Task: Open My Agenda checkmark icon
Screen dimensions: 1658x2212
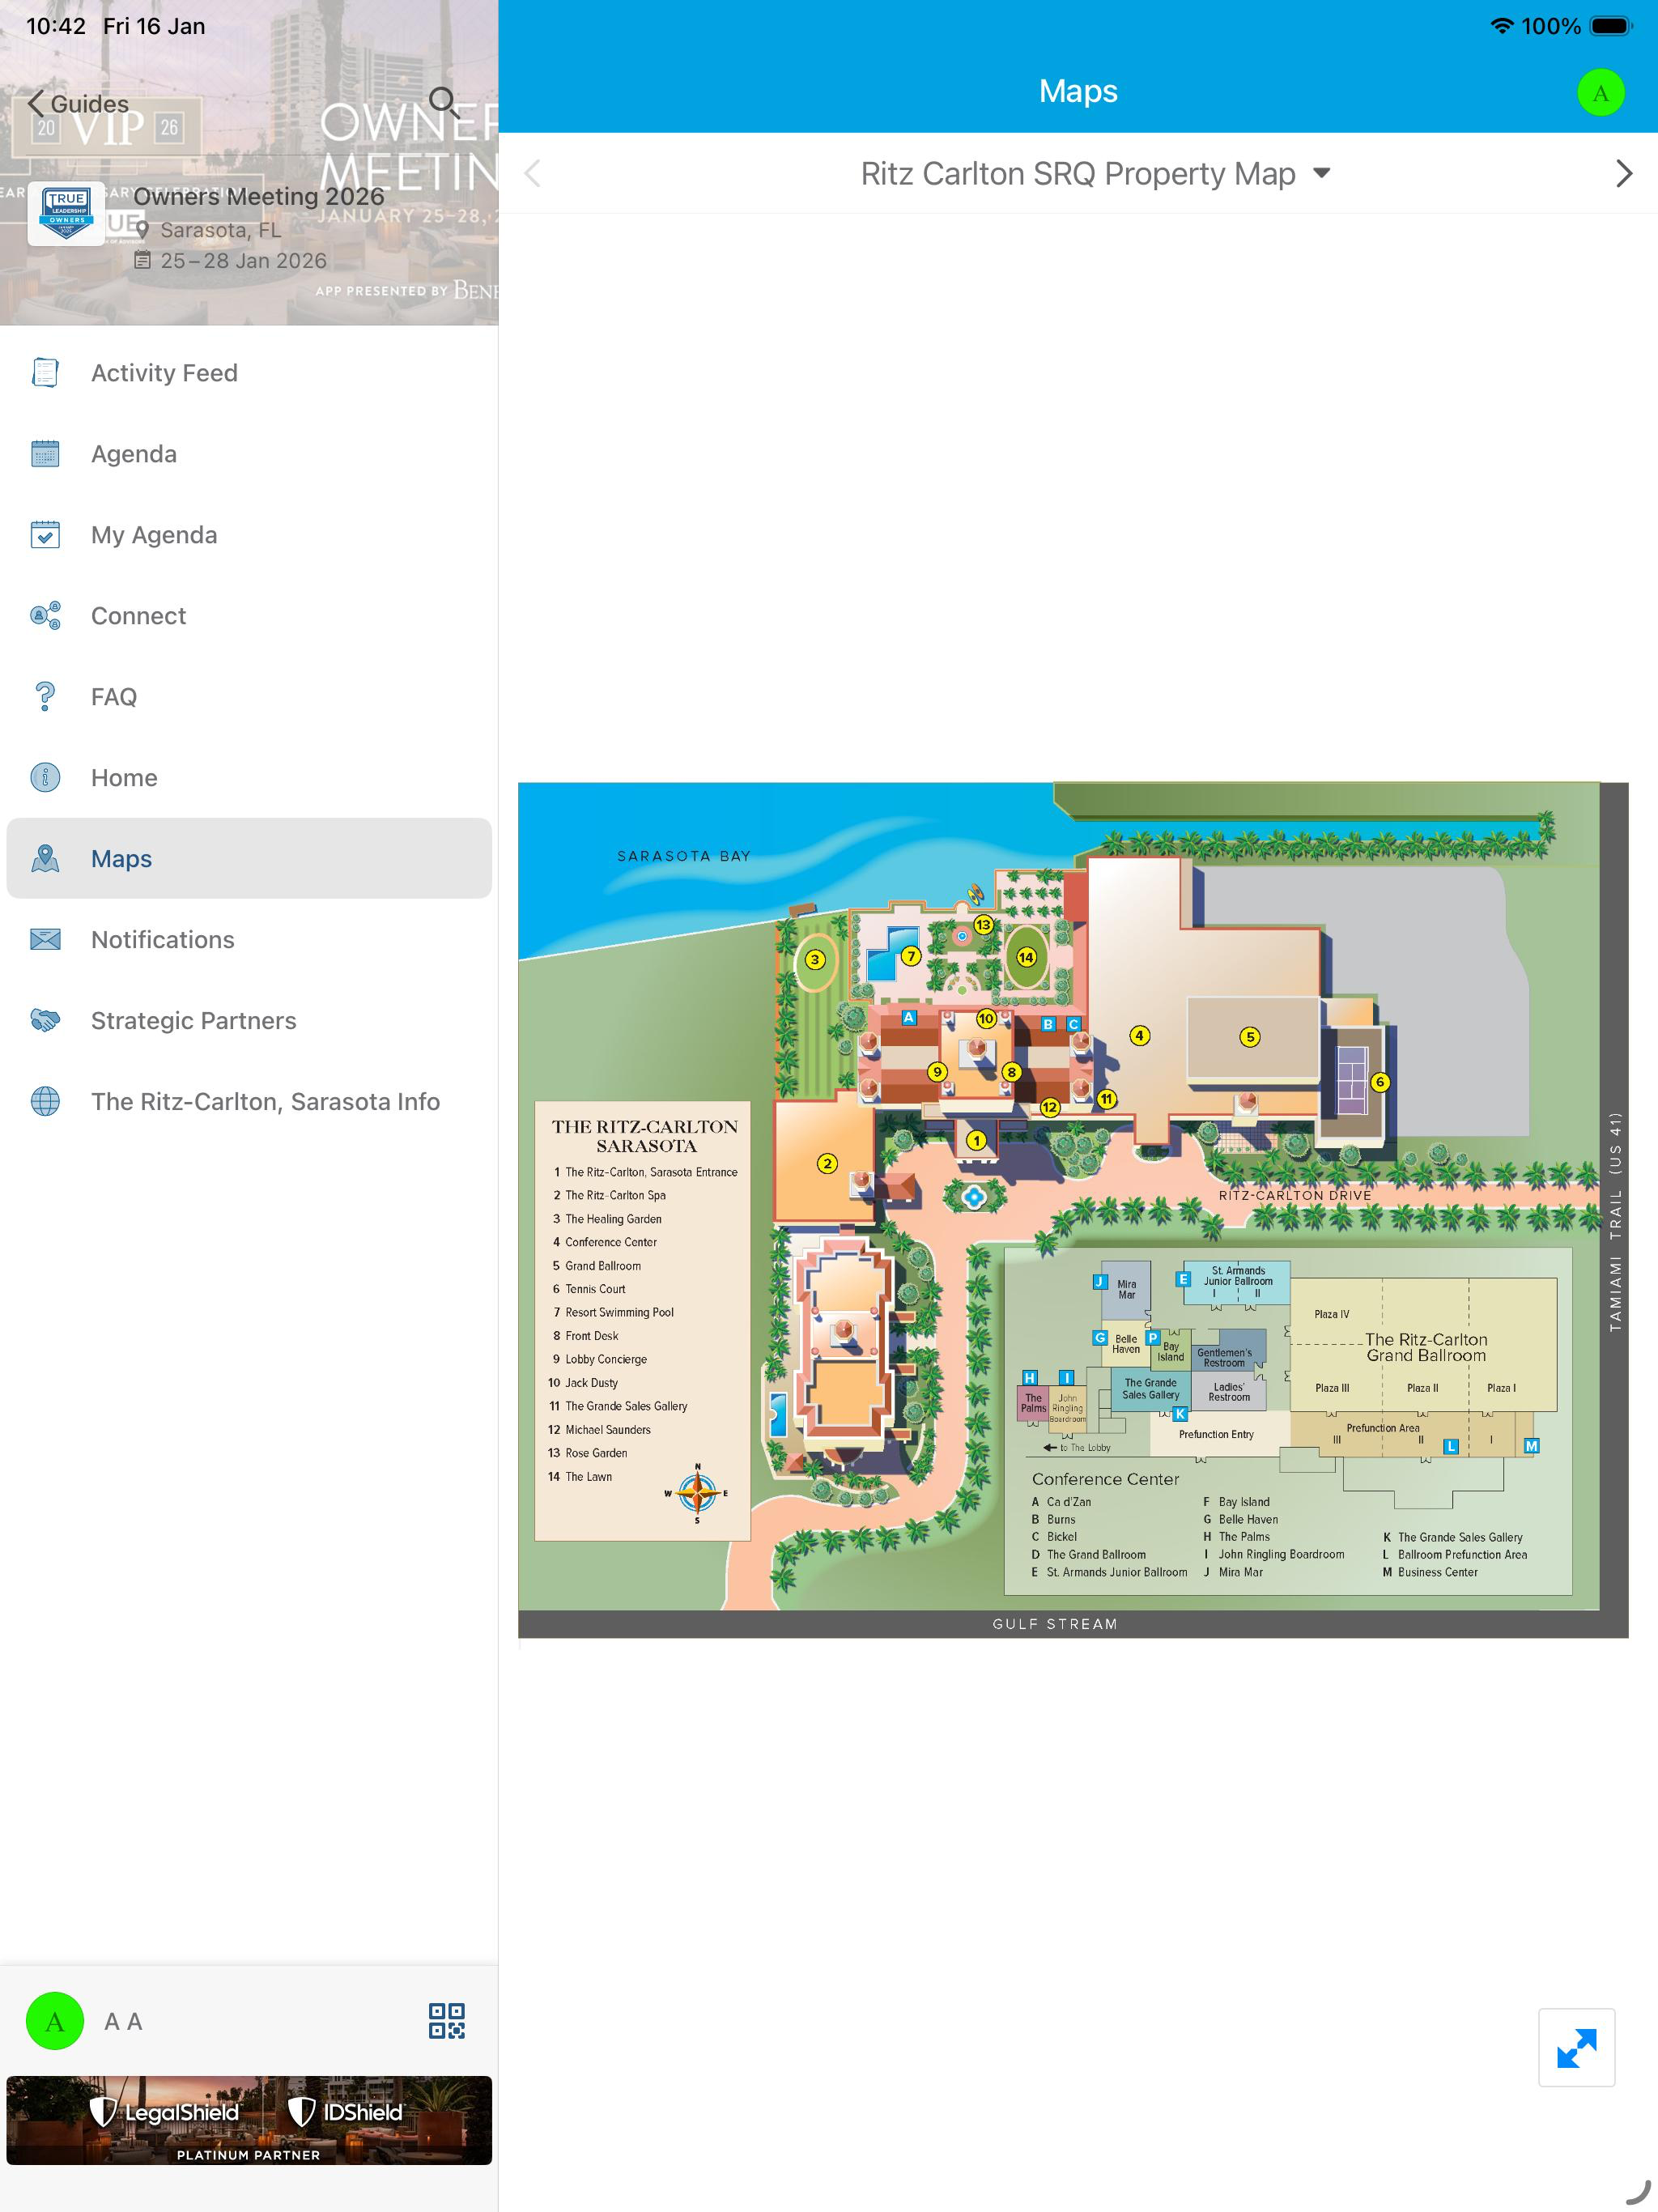Action: coord(45,535)
